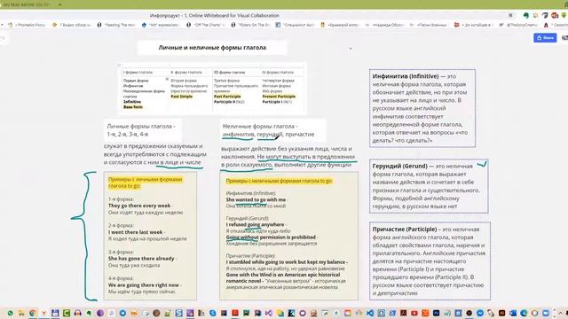Click sentence 'She has gone there already'
Screen dimensions: 568x319
(x=141, y=258)
